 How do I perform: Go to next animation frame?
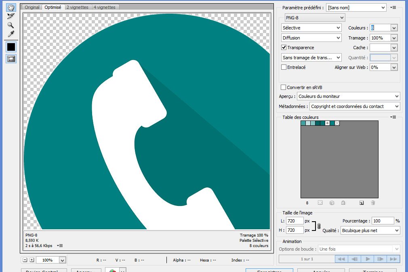pyautogui.click(x=381, y=259)
